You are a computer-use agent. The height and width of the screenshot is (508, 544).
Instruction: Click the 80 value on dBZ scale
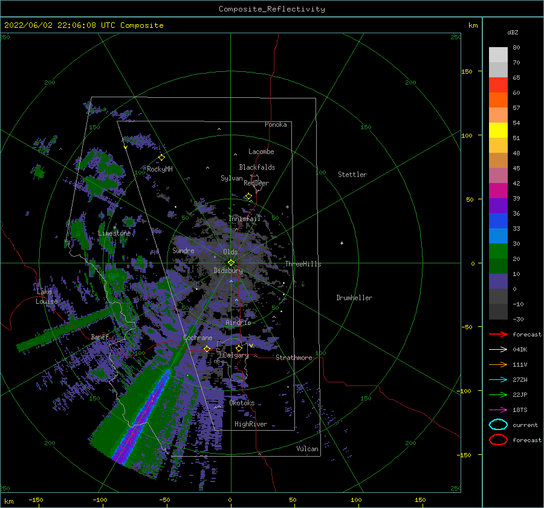(516, 48)
